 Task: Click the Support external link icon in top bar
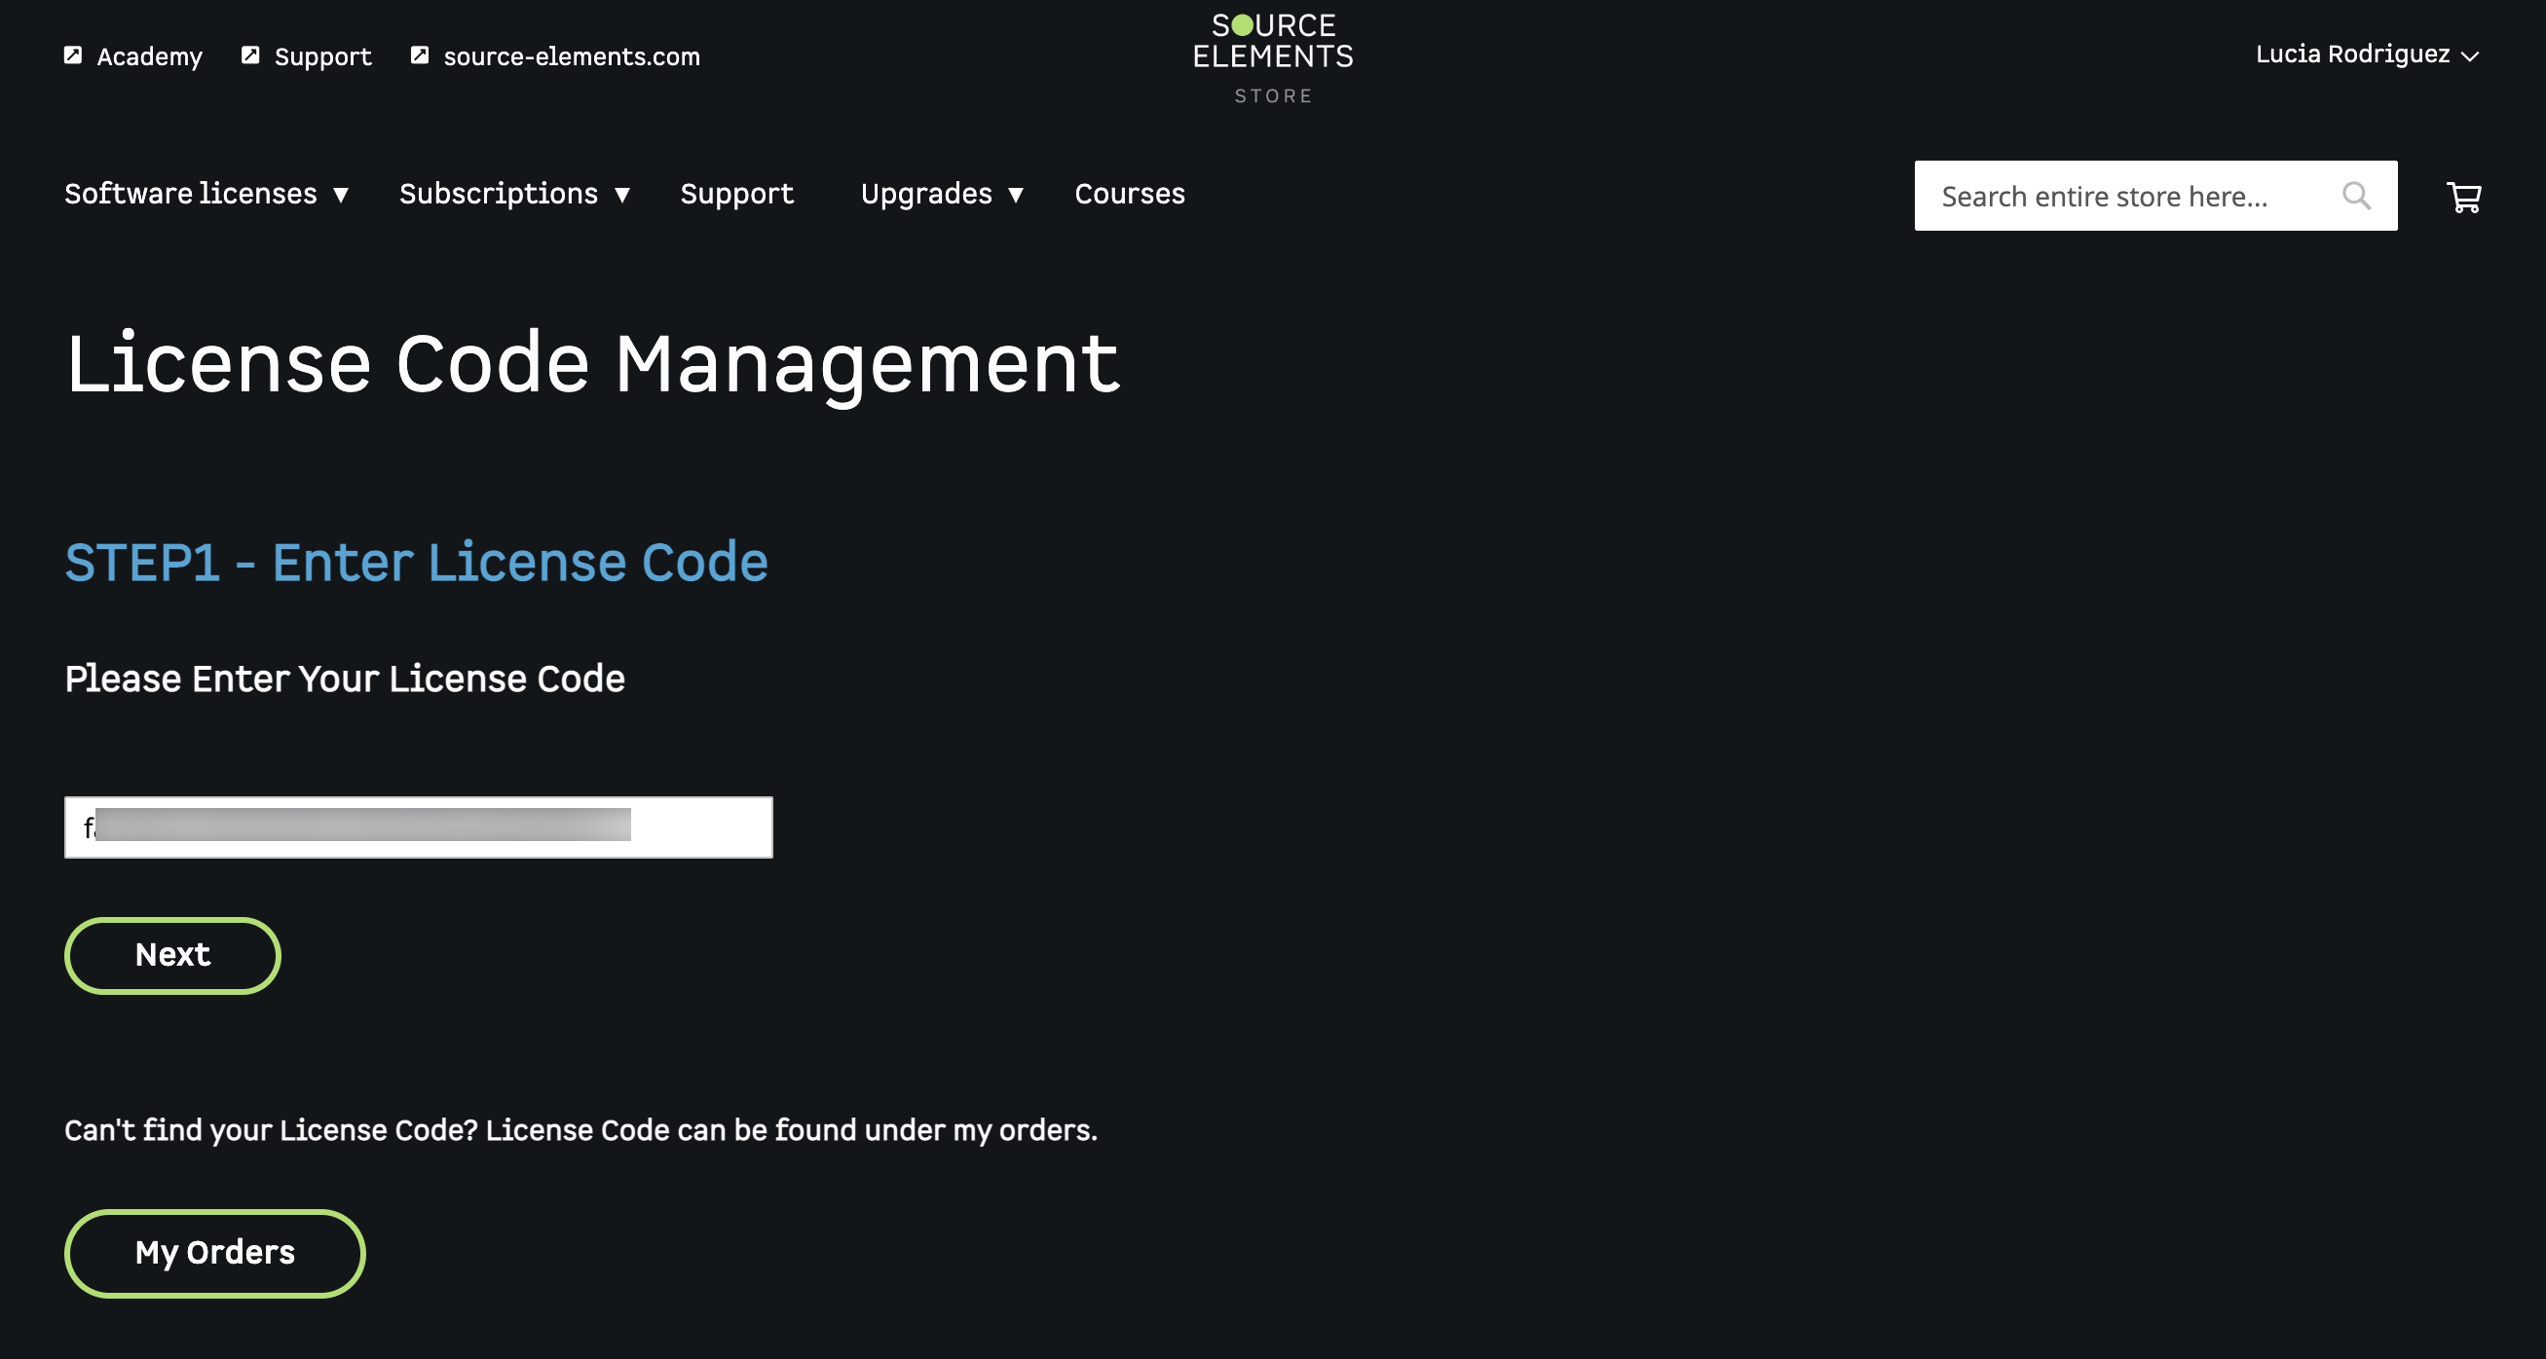[x=251, y=55]
